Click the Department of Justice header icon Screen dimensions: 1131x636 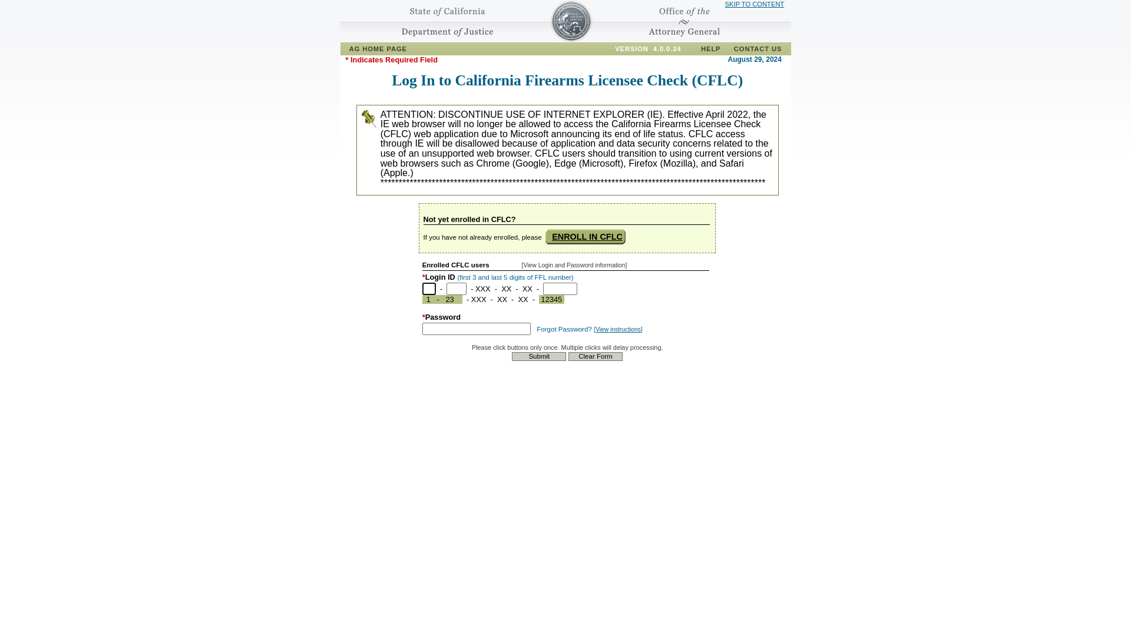(570, 21)
